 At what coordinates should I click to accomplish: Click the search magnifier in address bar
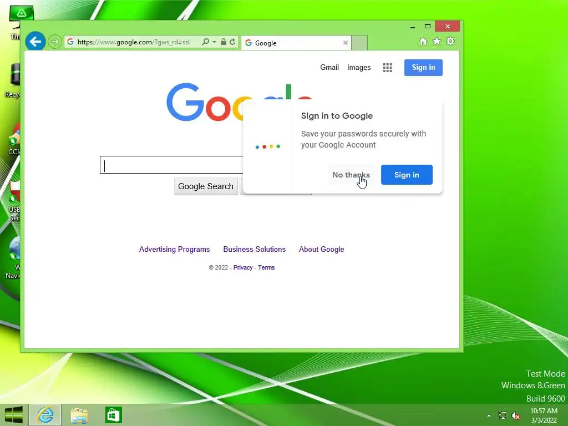(205, 42)
